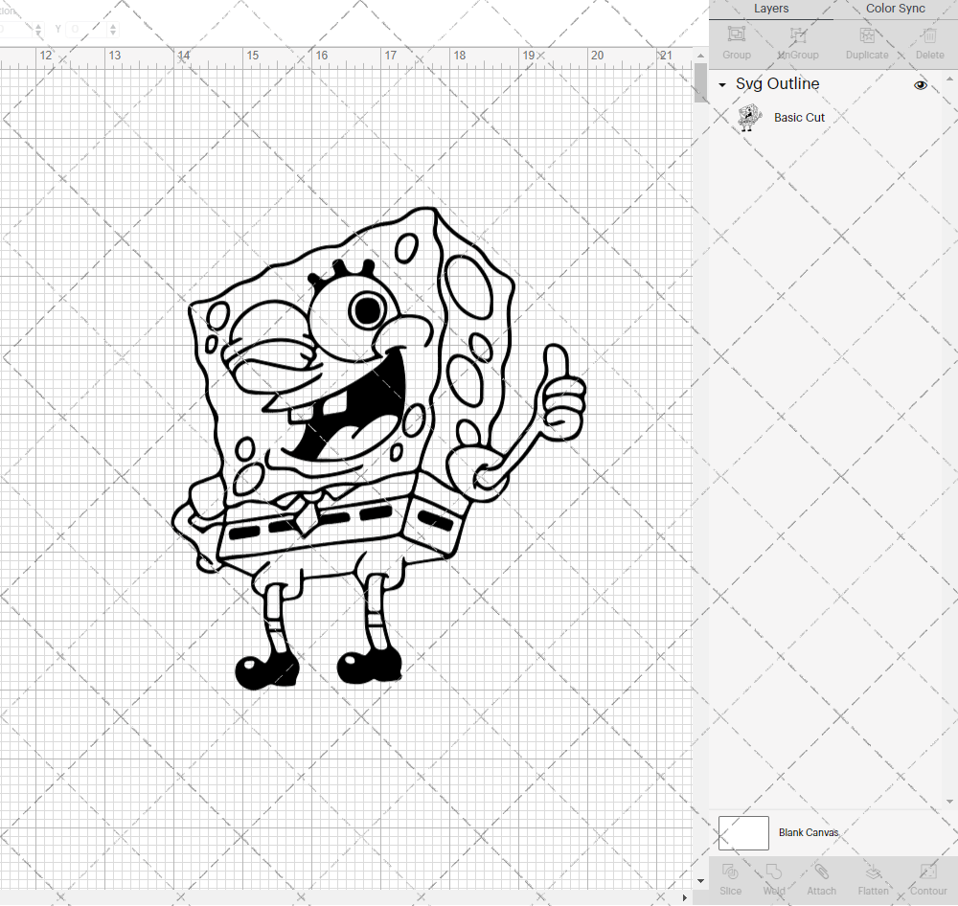Switch to the Layers tab
958x906 pixels.
[x=771, y=9]
